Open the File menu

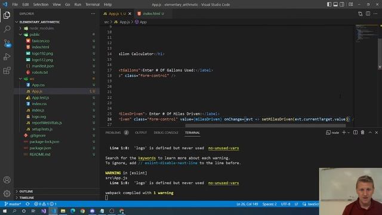click(15, 4)
